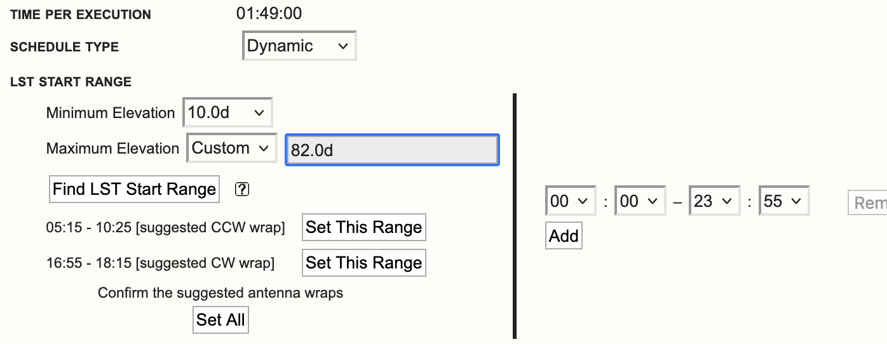This screenshot has height=344, width=887.
Task: Expand the Minimum Elevation dropdown
Action: tap(227, 113)
